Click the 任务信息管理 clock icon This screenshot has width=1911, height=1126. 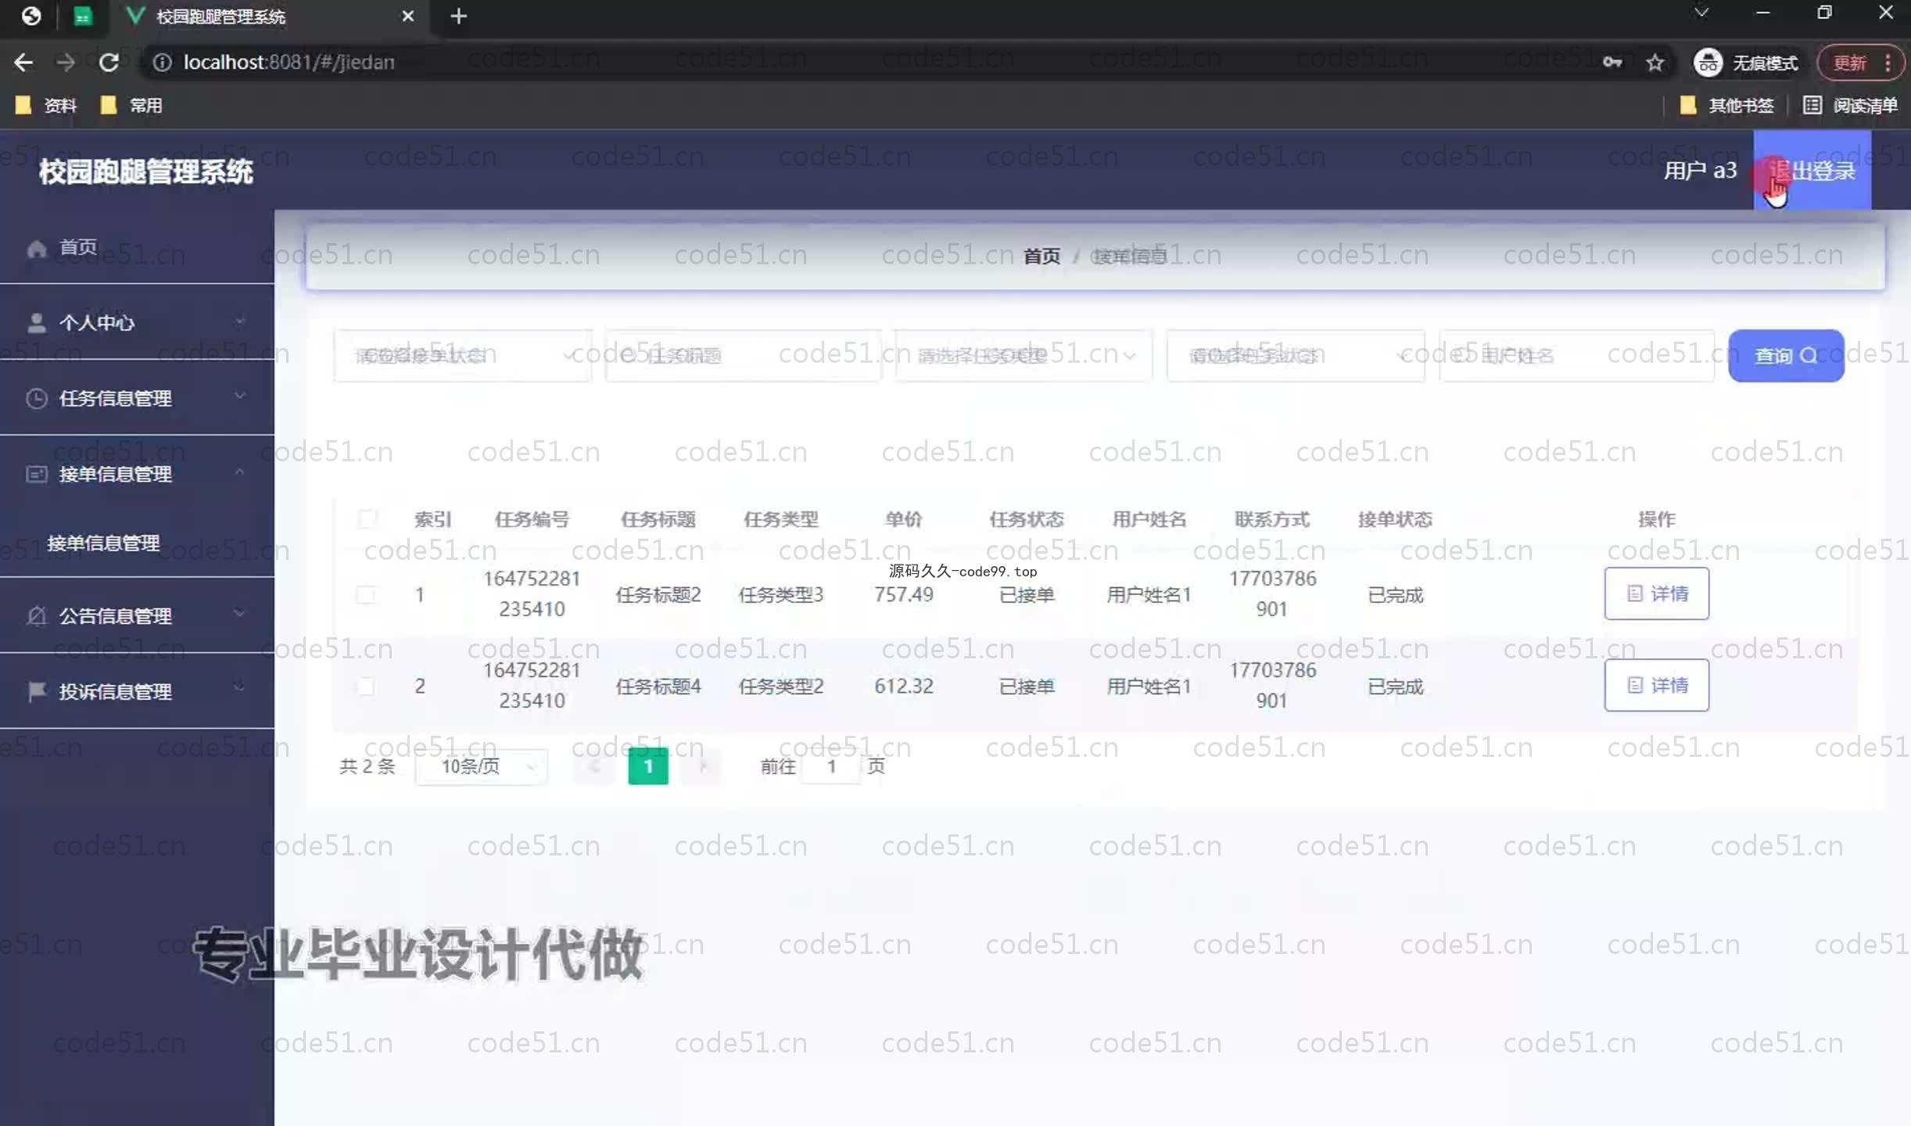tap(37, 398)
